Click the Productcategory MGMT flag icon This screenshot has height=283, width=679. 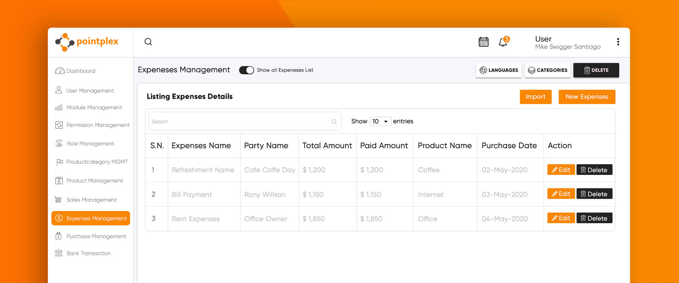[59, 162]
